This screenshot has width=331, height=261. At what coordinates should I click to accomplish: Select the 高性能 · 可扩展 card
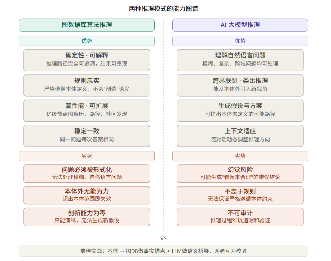pos(87,111)
